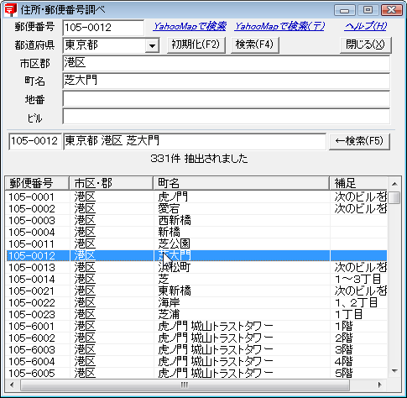Click the vertical scrollbar up arrow

click(x=394, y=184)
